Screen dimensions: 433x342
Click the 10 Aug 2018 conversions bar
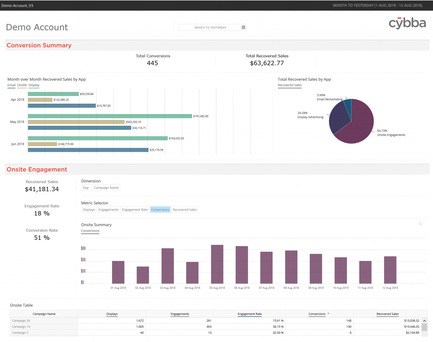tap(341, 270)
